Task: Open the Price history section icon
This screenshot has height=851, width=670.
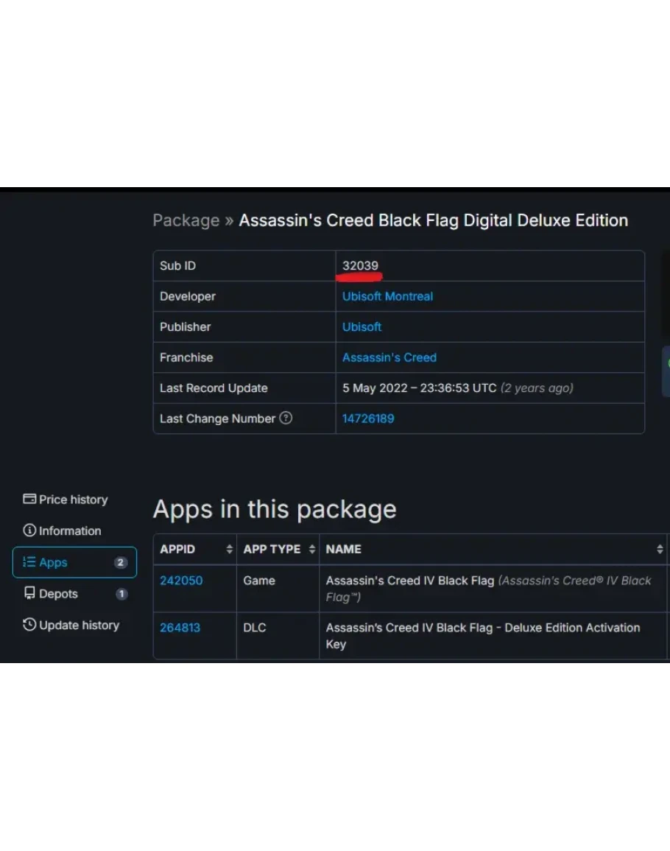Action: point(29,500)
